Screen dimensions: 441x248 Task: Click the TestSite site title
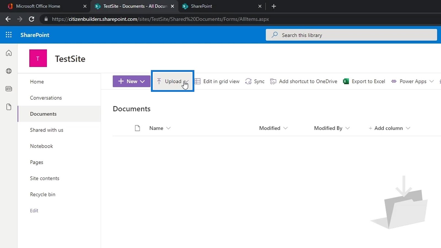[x=70, y=59]
